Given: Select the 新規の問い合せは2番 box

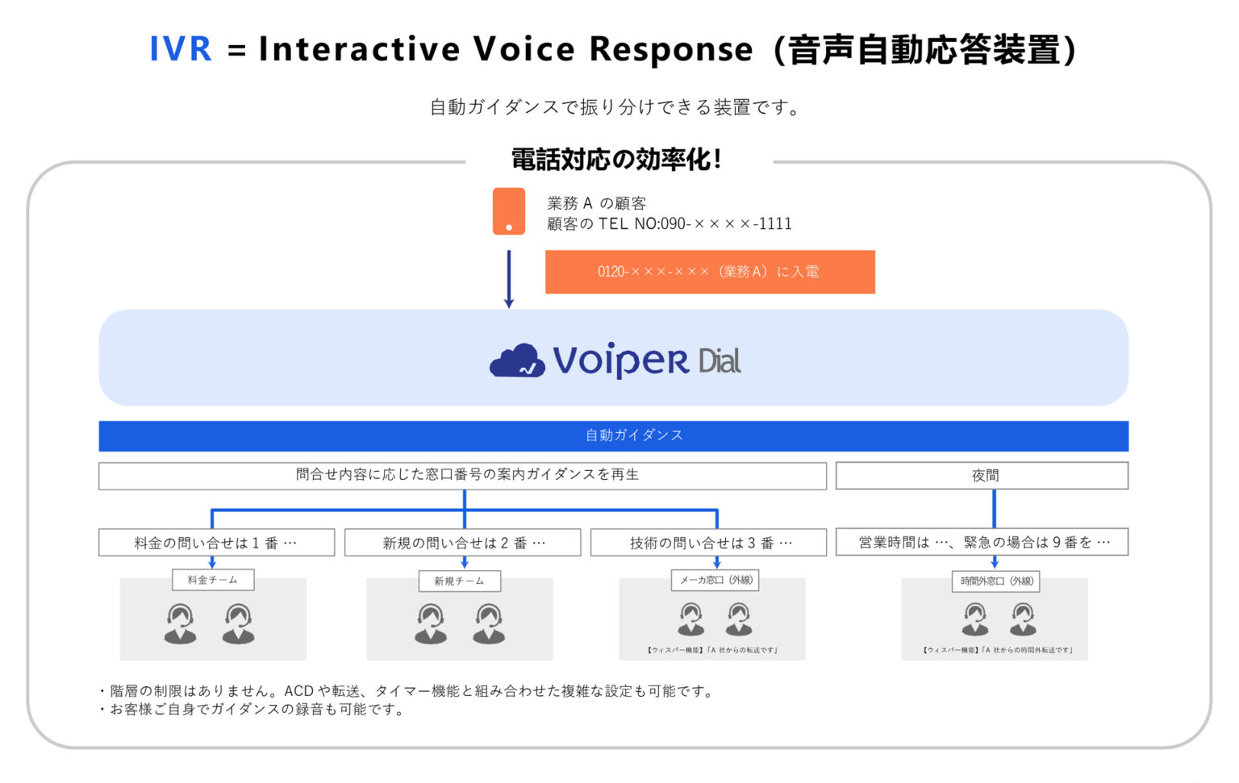Looking at the screenshot, I should tap(462, 543).
